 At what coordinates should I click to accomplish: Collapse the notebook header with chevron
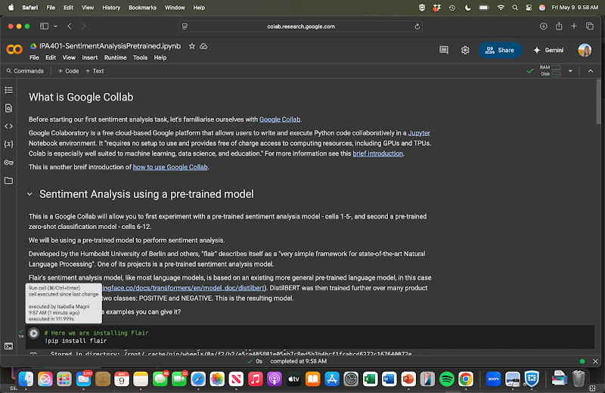pos(591,71)
